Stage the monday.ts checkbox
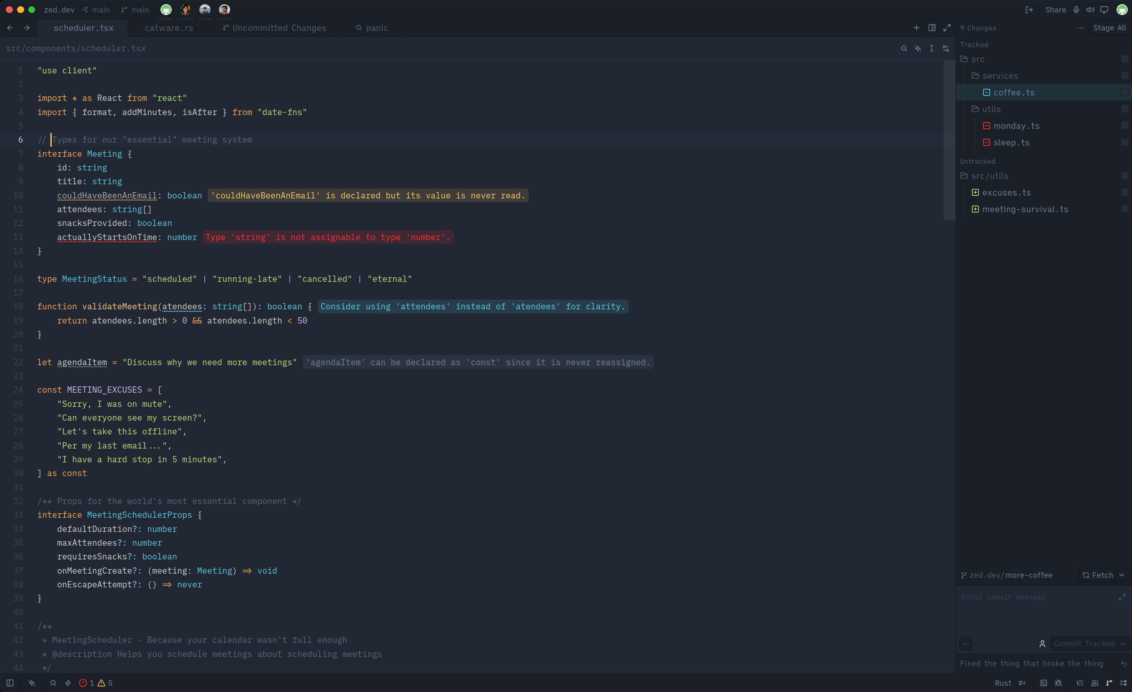 (x=1124, y=126)
